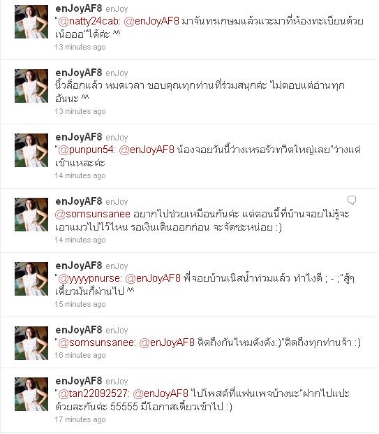Click @enJoyAF8 mention in the punpun54 retweet
Viewport: 379px width, 434px height.
[147, 150]
